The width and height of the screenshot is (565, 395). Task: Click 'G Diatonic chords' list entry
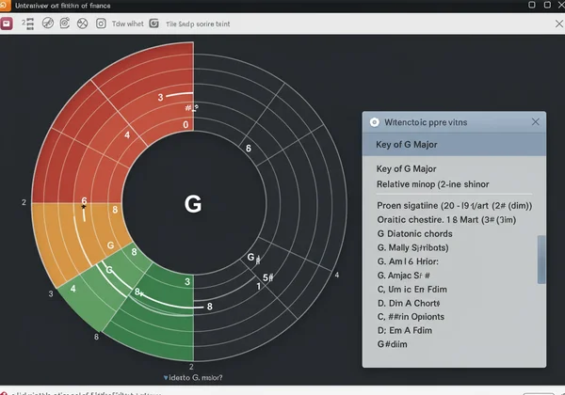[414, 234]
